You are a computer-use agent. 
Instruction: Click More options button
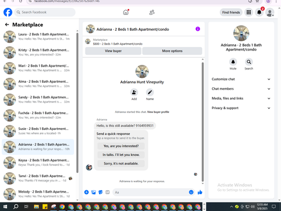[172, 51]
